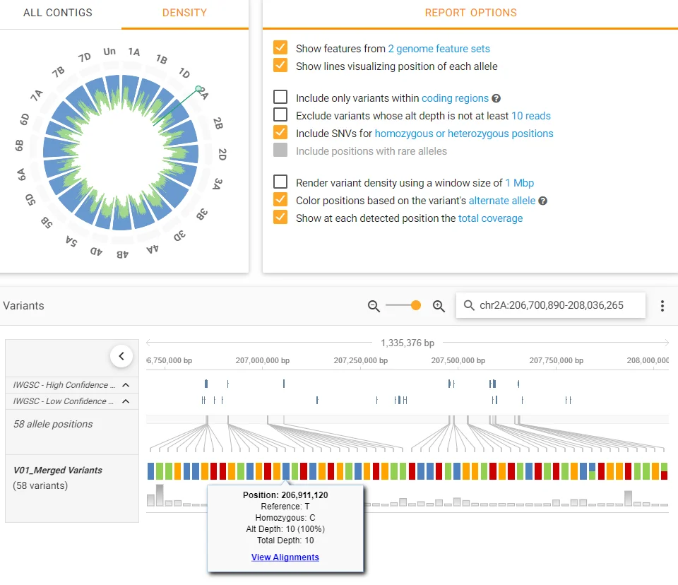Click the 2 genome feature sets link
Viewport: 678px width, 585px height.
439,49
